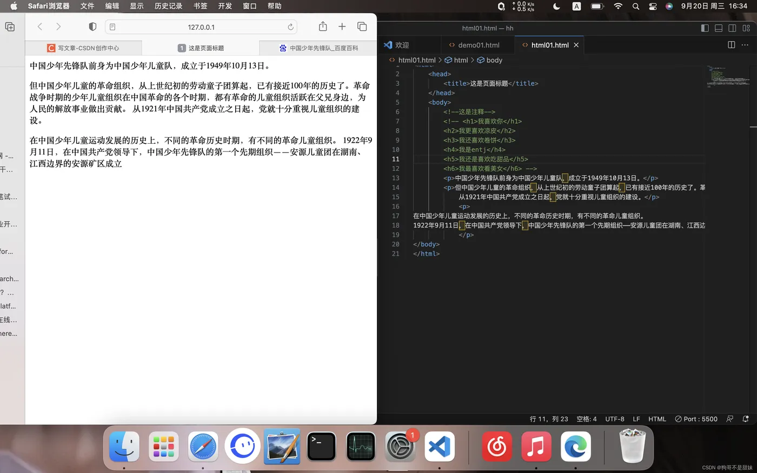Image resolution: width=757 pixels, height=473 pixels.
Task: Click the VS Code minimap preview
Action: tap(728, 76)
